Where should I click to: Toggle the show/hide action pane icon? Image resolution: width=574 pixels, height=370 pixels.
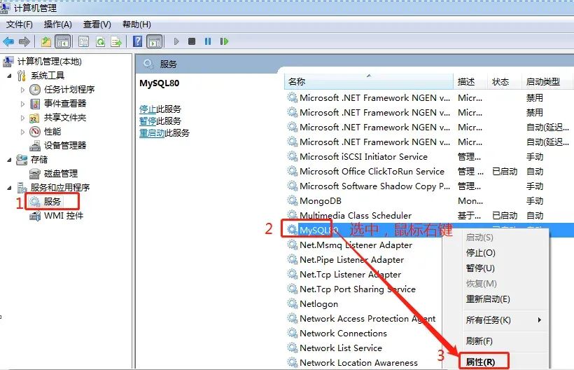click(155, 41)
